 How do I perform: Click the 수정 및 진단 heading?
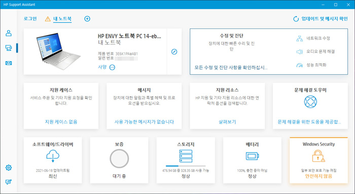pos(231,36)
